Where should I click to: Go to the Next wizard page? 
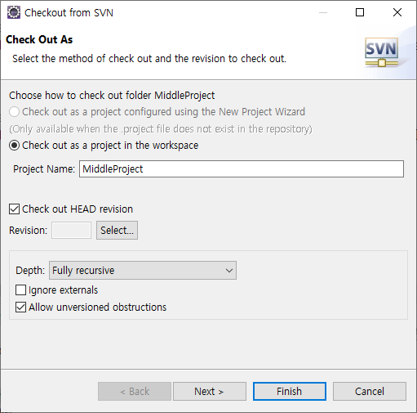pyautogui.click(x=210, y=392)
